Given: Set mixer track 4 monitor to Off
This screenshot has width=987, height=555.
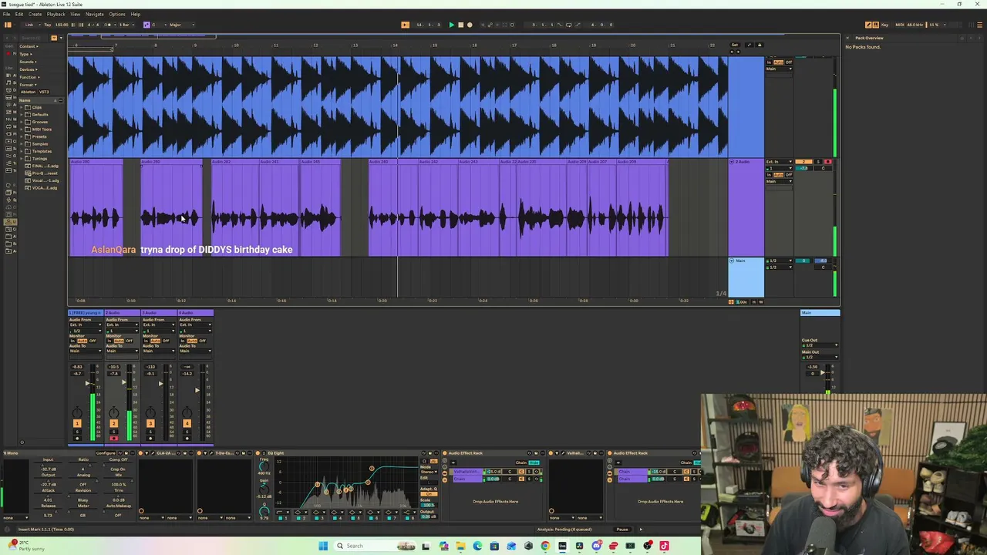Looking at the screenshot, I should pyautogui.click(x=204, y=341).
